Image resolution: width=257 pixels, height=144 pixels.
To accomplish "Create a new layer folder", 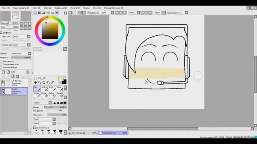I will point(13,72).
